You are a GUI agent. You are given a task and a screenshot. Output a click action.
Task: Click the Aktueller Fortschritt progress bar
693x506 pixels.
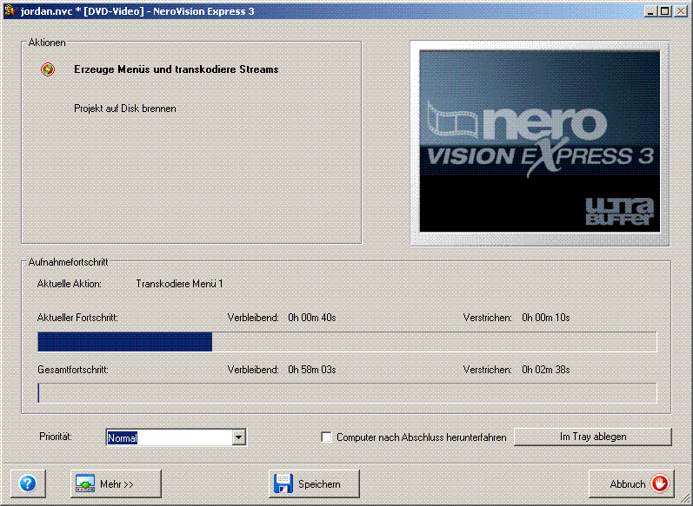click(x=348, y=342)
